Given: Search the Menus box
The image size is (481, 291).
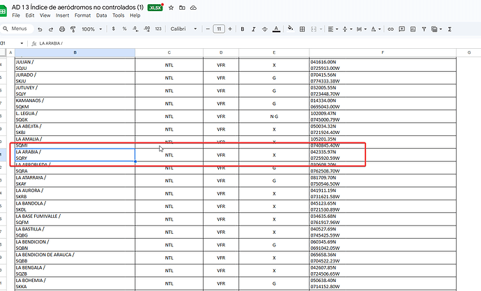Looking at the screenshot, I should pyautogui.click(x=15, y=29).
